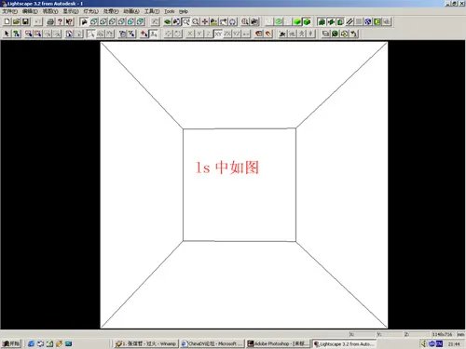Switch to ChinaDV论坛 Microsoft browser taskbar button
Screen dimensions: 466x349
tap(212, 343)
